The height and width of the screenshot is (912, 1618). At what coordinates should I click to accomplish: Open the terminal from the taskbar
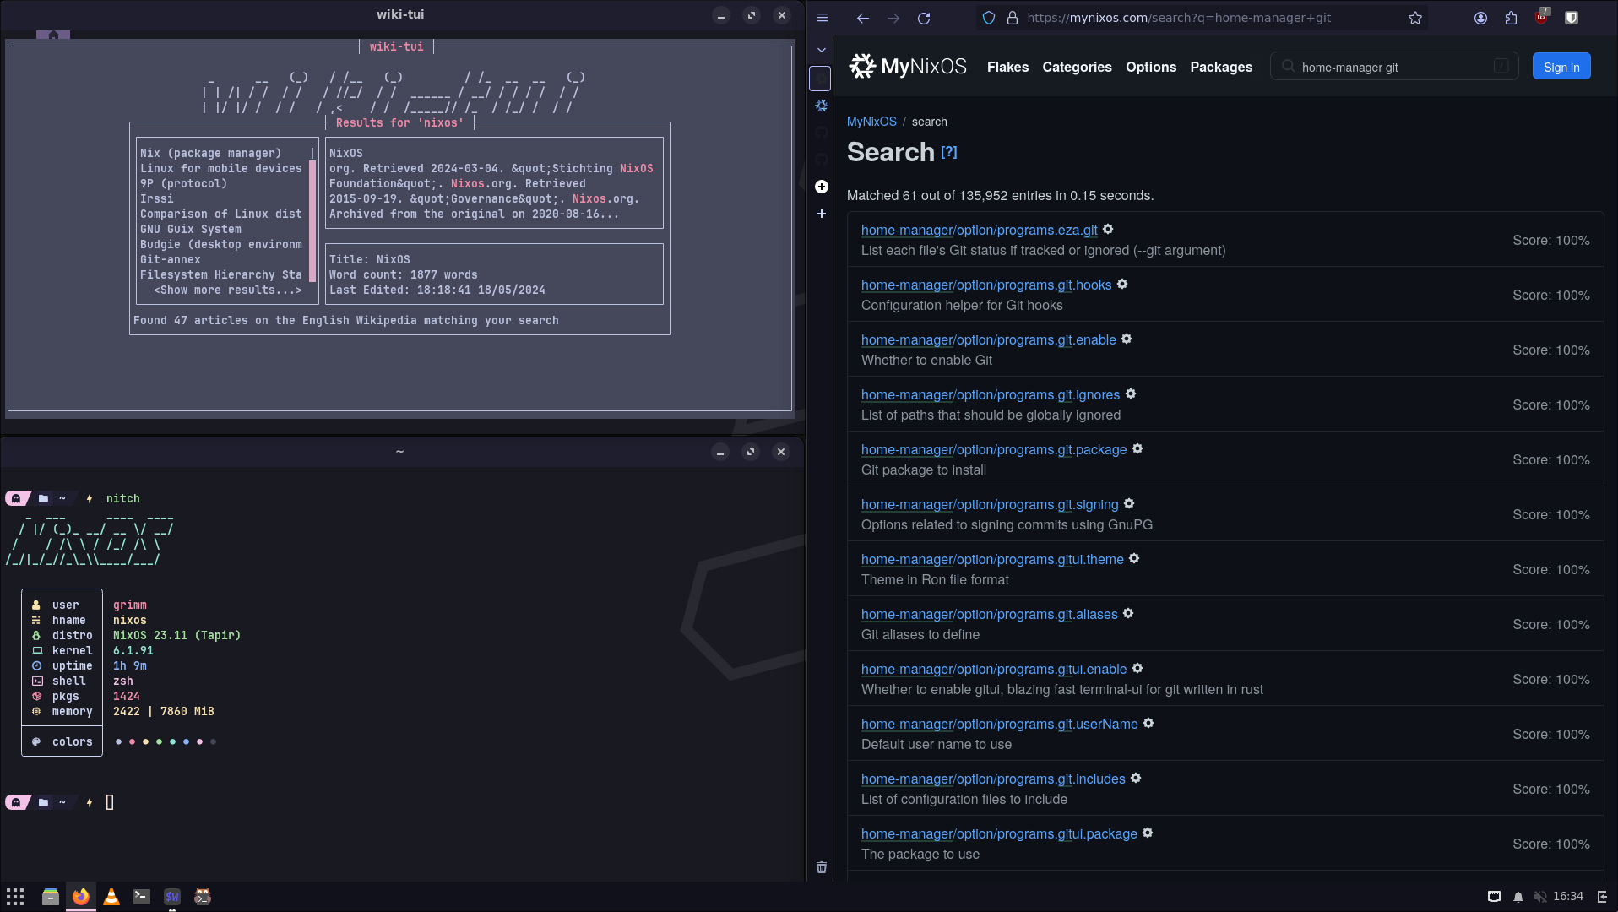coord(142,897)
